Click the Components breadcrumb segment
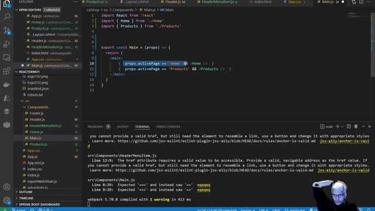Image resolution: width=375 pixels, height=211 pixels. [123, 10]
